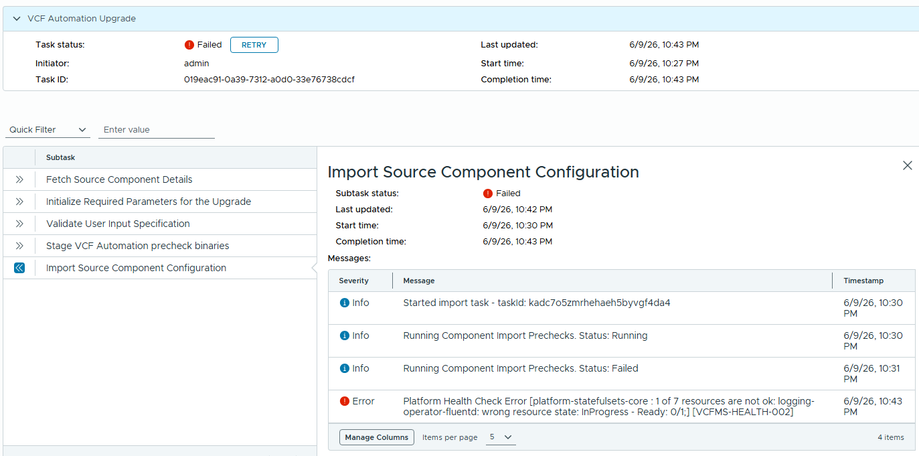
Task: Select Import Source Component Configuration subtask row
Action: pyautogui.click(x=160, y=268)
